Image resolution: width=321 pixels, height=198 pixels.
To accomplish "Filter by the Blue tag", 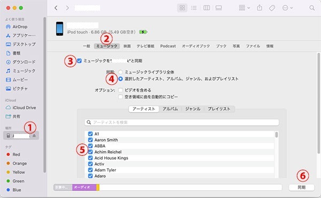I will coord(14,190).
